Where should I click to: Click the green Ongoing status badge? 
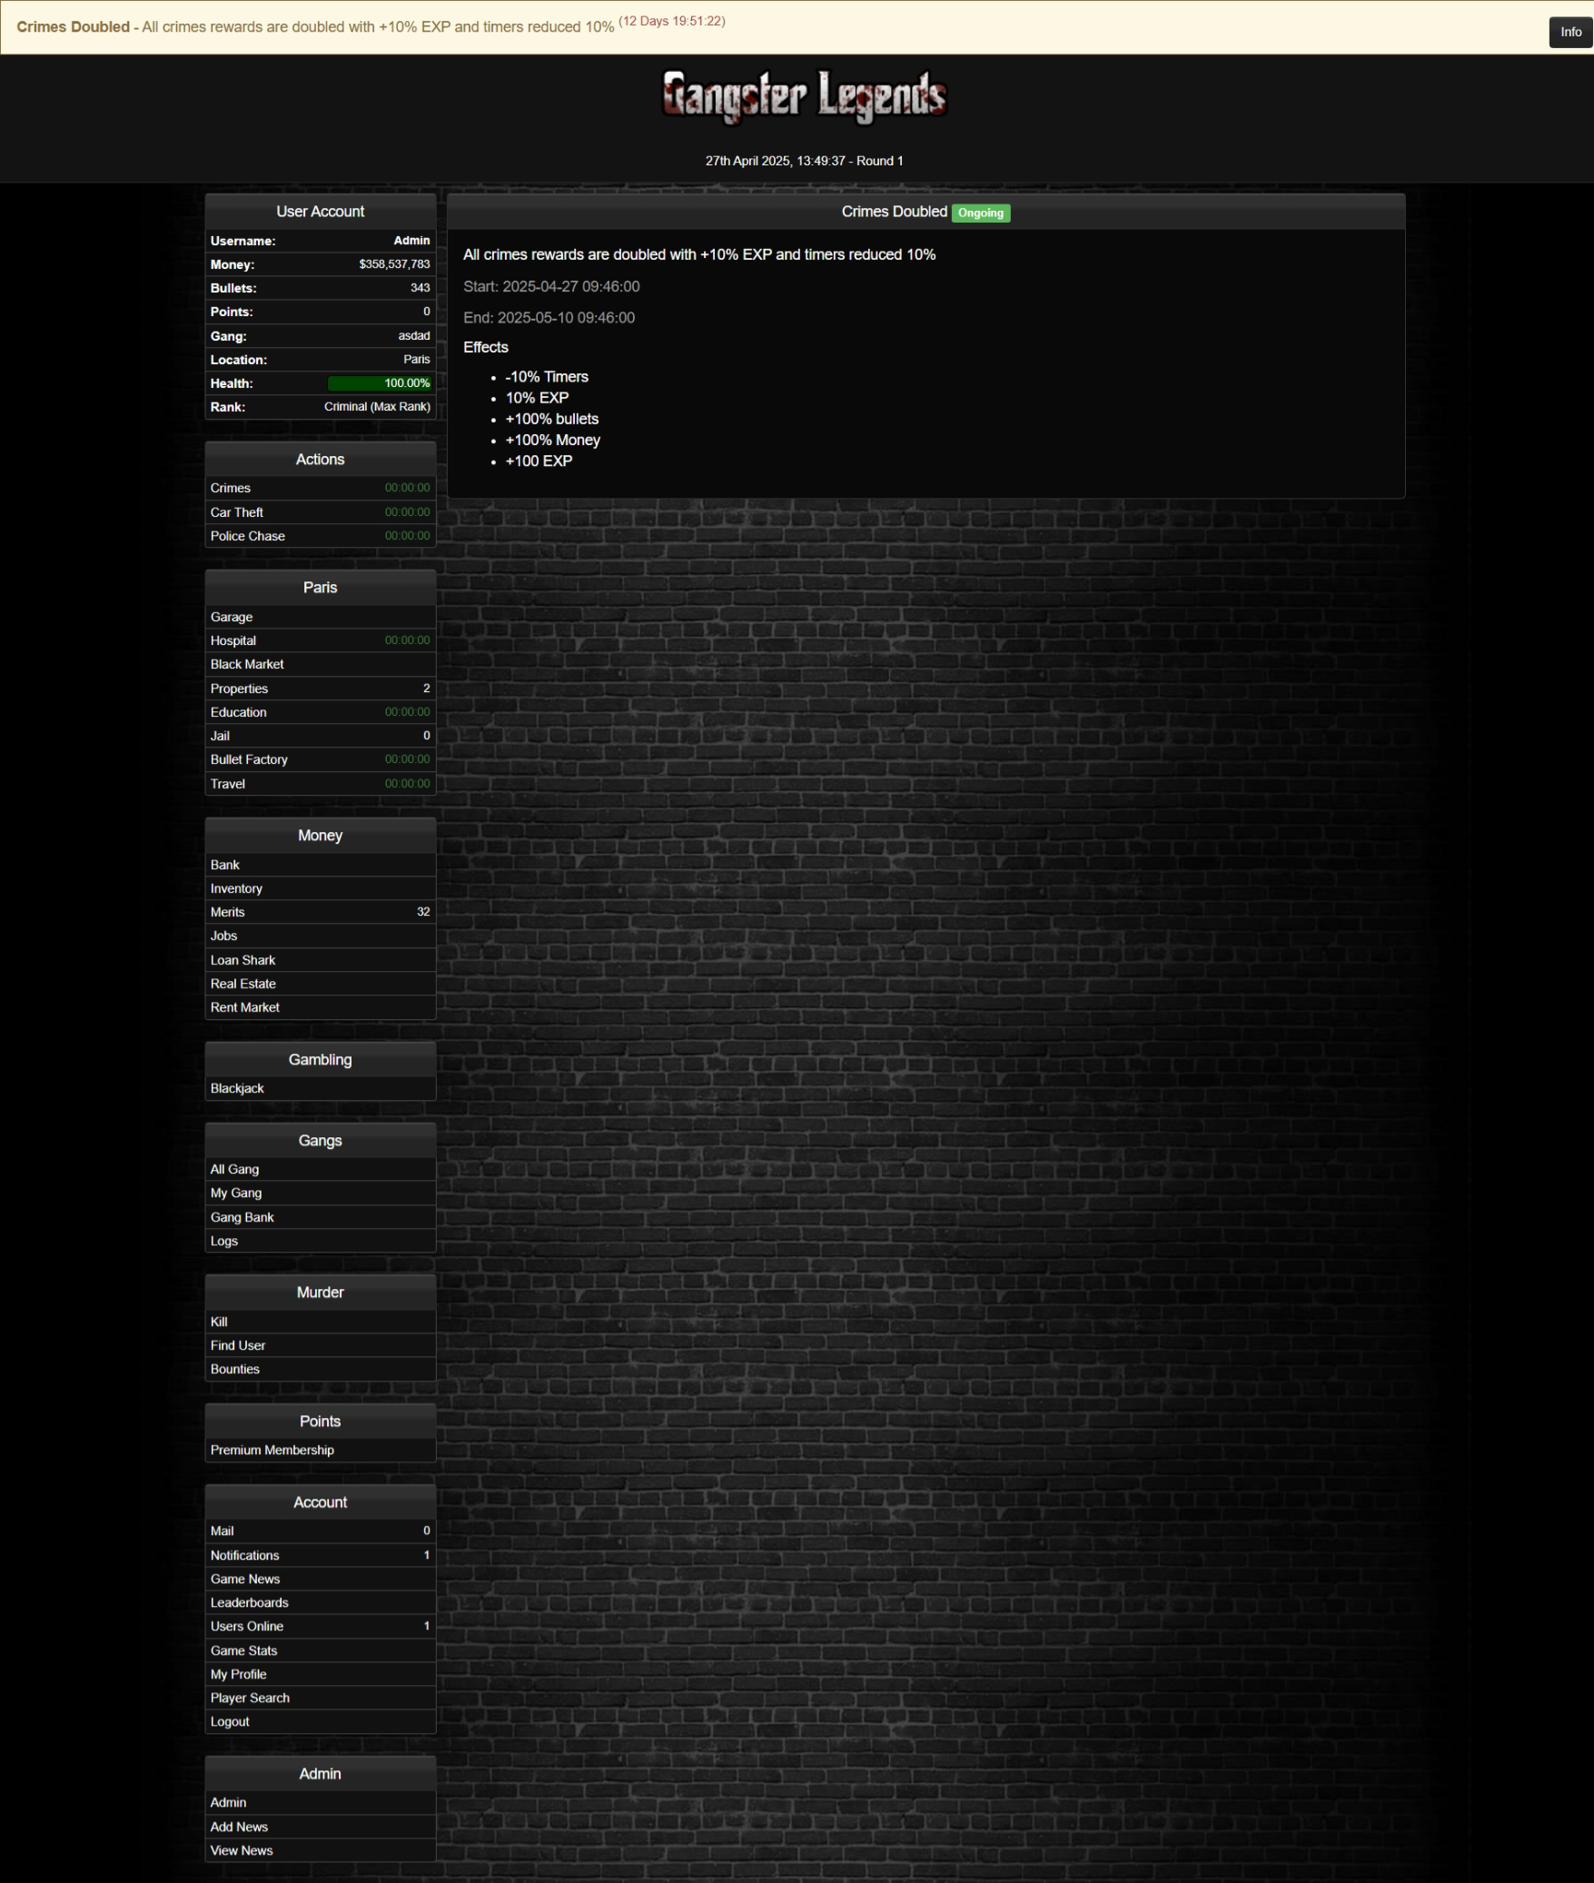pyautogui.click(x=980, y=213)
